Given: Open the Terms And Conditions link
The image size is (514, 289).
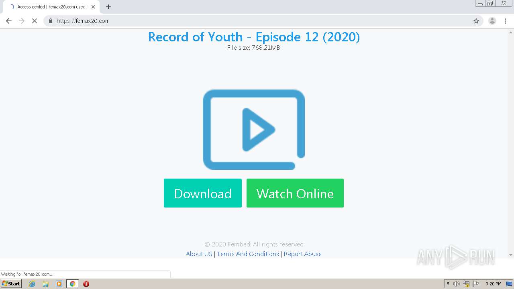Looking at the screenshot, I should [x=248, y=254].
